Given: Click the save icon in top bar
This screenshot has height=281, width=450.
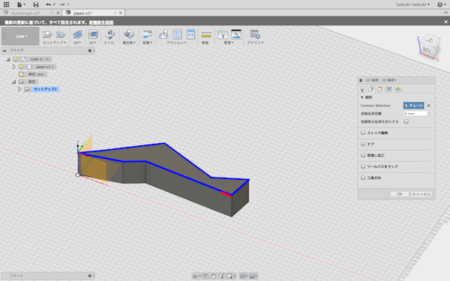Looking at the screenshot, I should coord(36,4).
